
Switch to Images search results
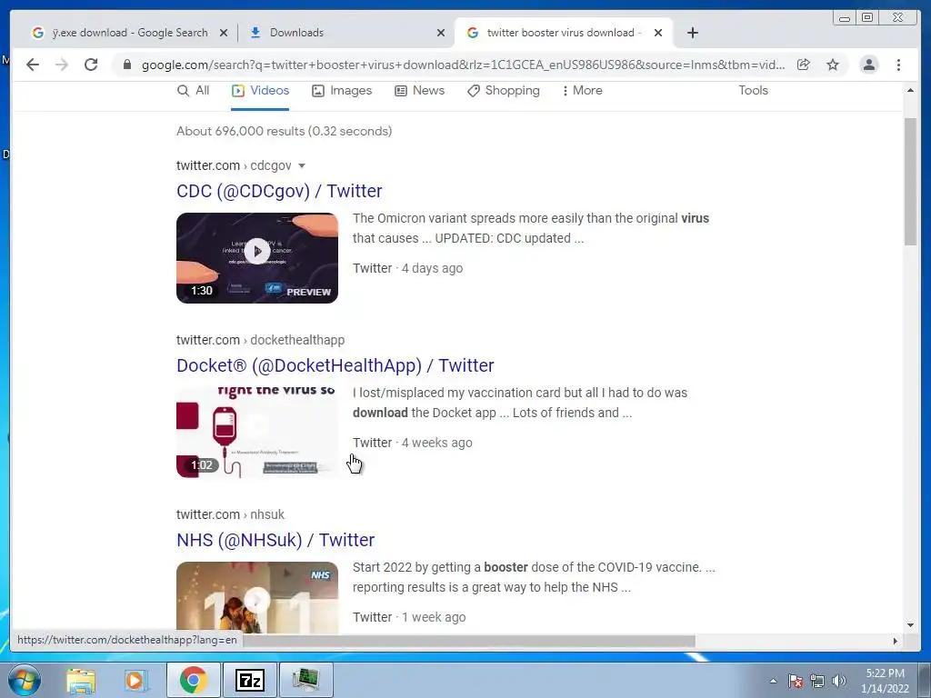pyautogui.click(x=342, y=91)
